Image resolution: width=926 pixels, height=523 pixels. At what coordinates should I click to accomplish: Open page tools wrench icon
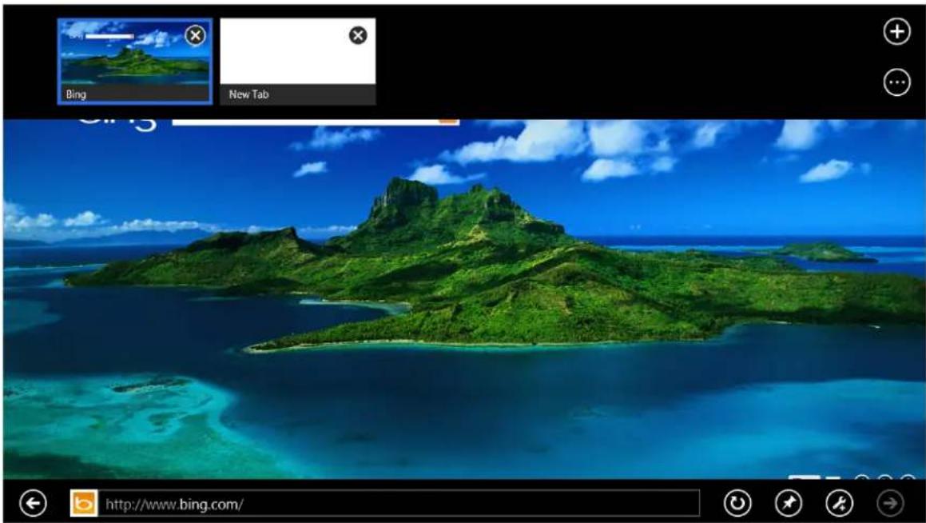[x=839, y=504]
